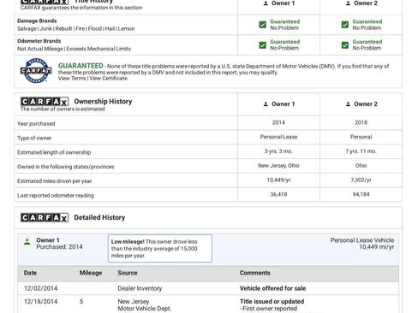Click Owner 1 person icon in Ownership History

pyautogui.click(x=266, y=104)
